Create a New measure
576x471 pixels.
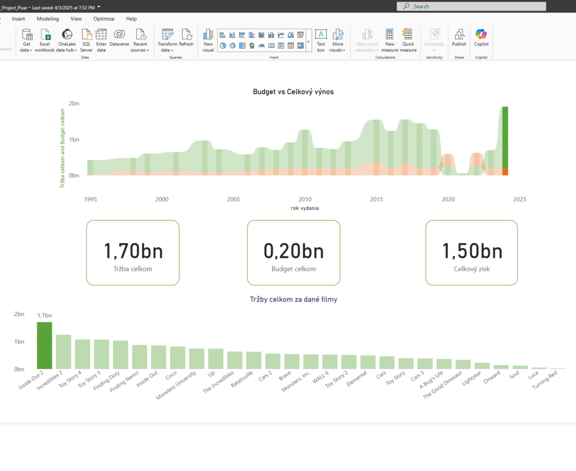[390, 40]
